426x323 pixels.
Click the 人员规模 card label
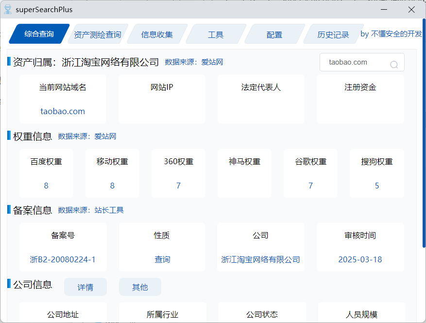pos(361,315)
